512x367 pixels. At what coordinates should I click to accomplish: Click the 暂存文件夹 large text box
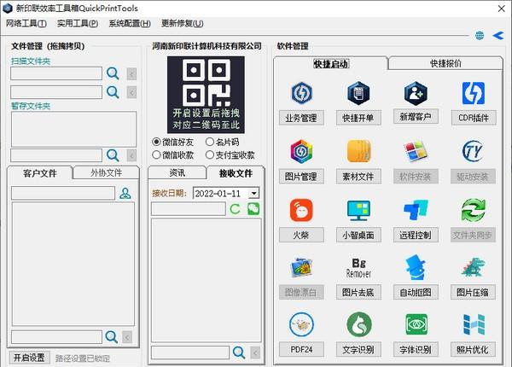click(73, 129)
